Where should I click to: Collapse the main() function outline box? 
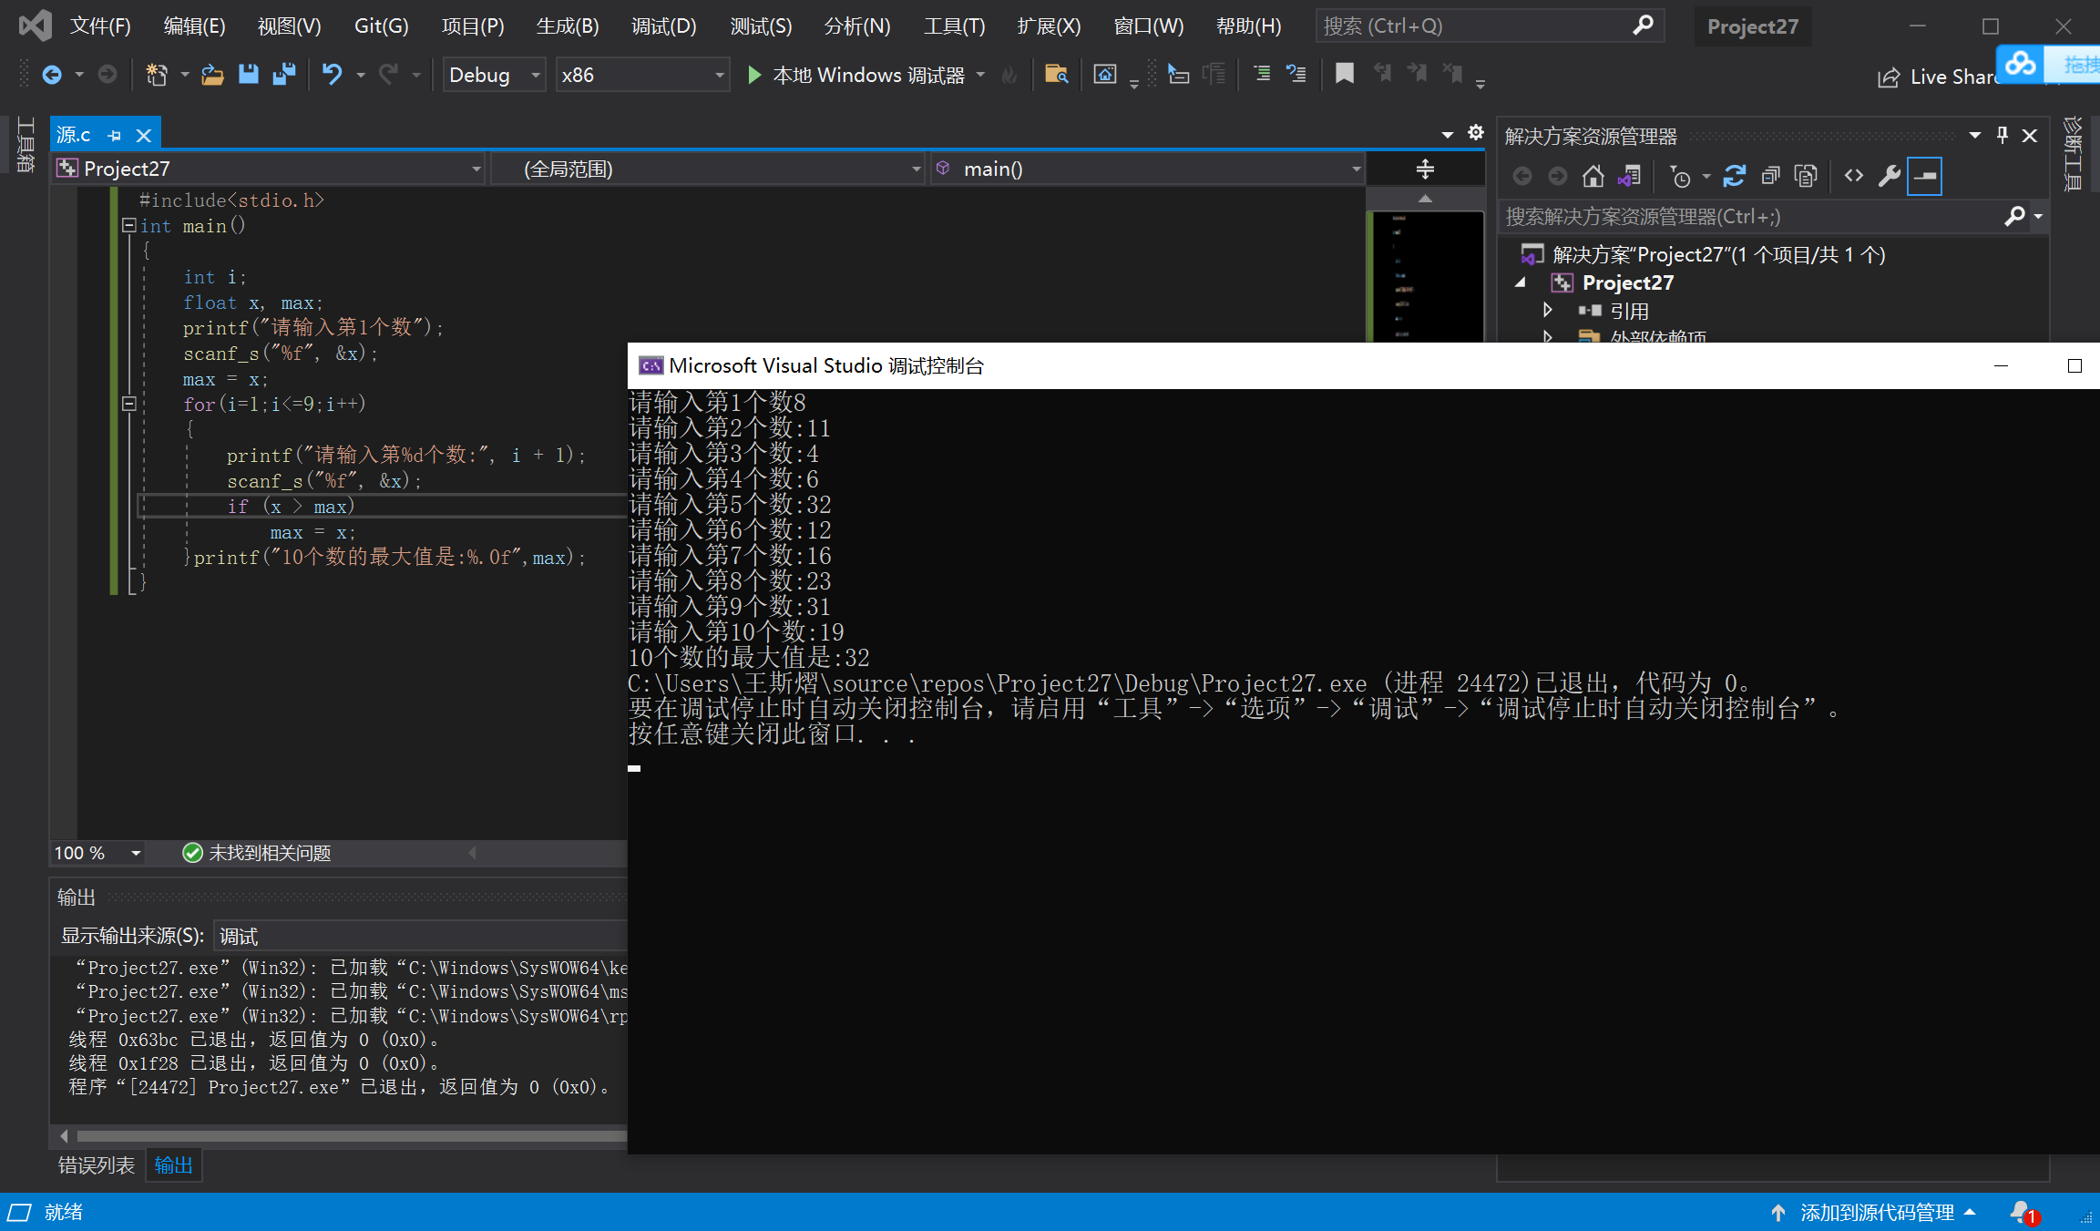click(x=129, y=225)
